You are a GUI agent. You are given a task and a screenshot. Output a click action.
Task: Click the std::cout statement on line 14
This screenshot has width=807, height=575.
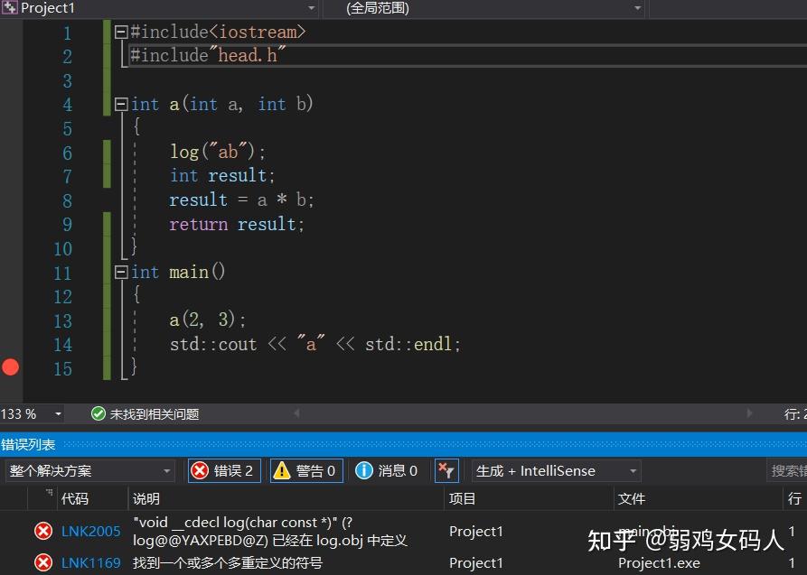coord(315,344)
